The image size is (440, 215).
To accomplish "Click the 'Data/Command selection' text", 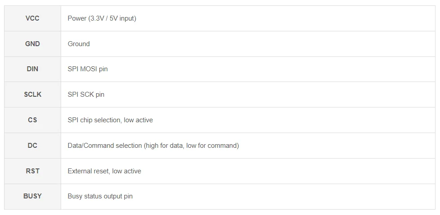I will [x=104, y=146].
